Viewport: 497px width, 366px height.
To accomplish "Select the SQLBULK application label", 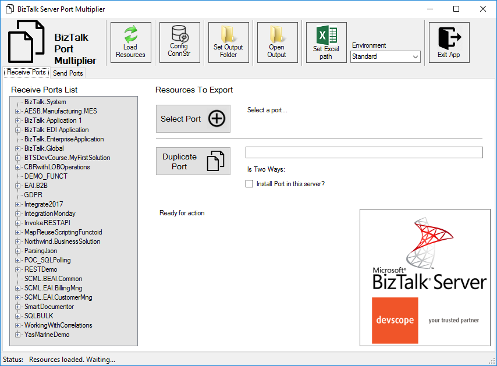I will point(38,316).
